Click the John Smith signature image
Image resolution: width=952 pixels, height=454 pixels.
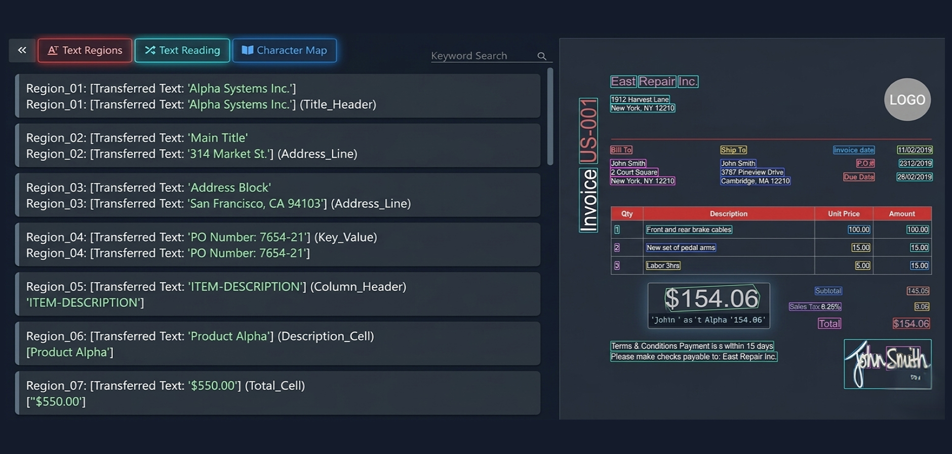pyautogui.click(x=888, y=364)
